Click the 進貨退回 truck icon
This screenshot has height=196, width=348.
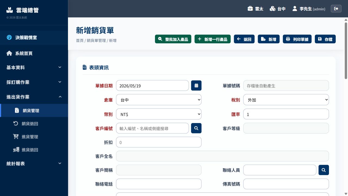point(16,150)
